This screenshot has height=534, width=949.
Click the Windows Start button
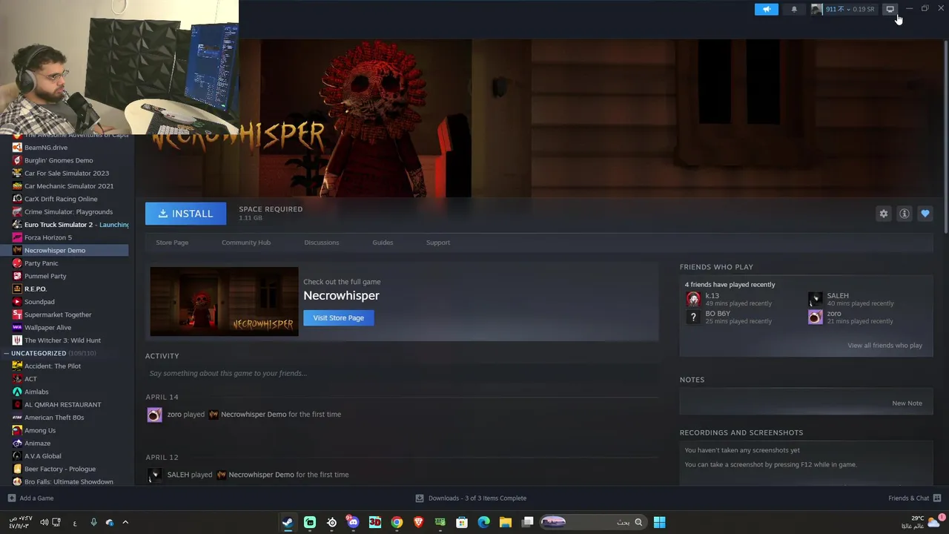(x=659, y=523)
